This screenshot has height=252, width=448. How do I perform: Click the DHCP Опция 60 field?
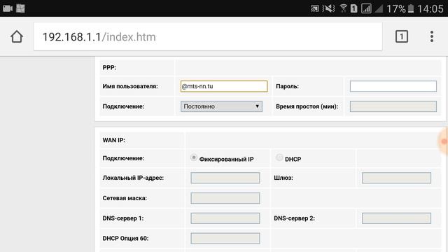point(225,238)
